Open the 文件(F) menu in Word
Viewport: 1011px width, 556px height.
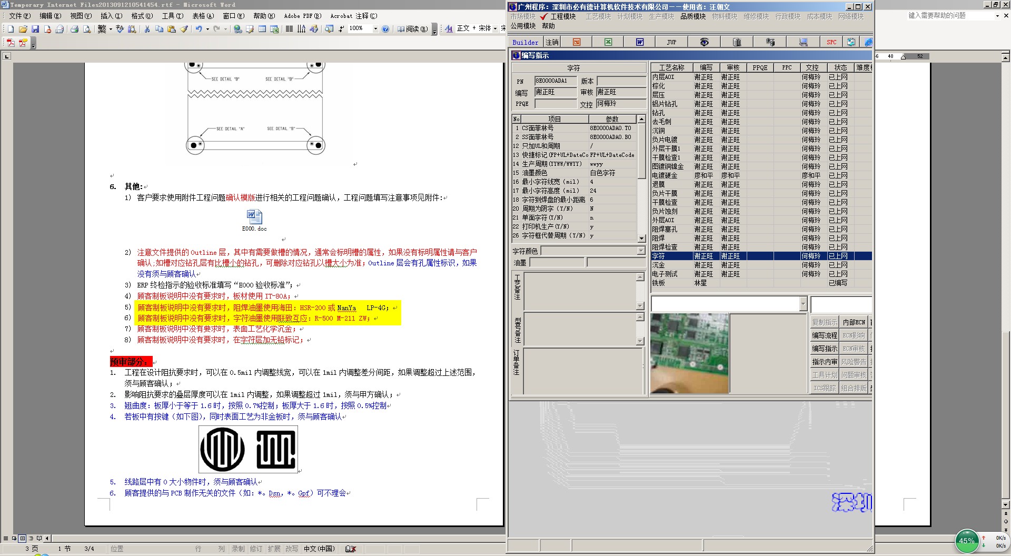(x=20, y=16)
